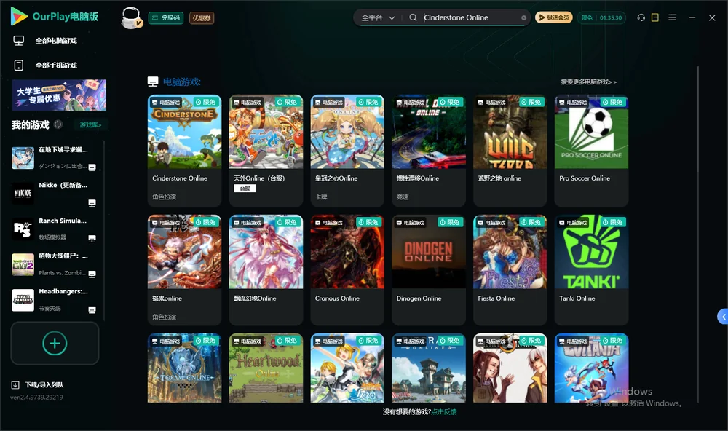The width and height of the screenshot is (728, 431).
Task: Open the Cinderstone Online game card
Action: pyautogui.click(x=184, y=151)
